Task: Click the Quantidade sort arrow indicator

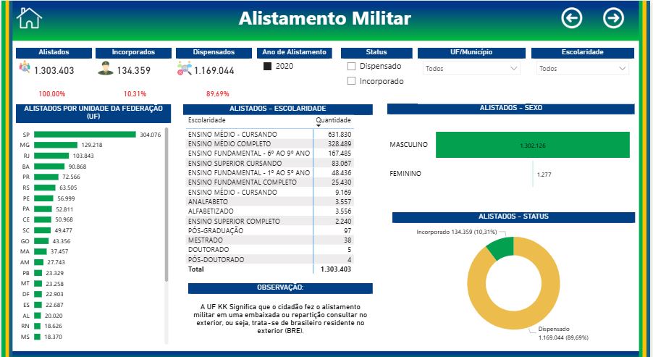Action: tap(319, 126)
